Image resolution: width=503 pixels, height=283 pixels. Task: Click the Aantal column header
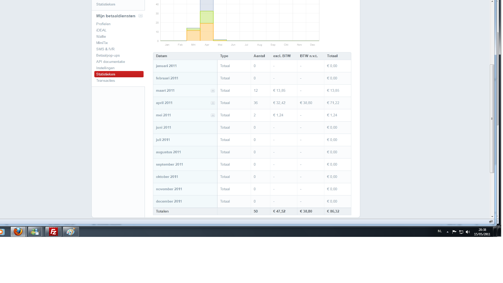pos(259,56)
